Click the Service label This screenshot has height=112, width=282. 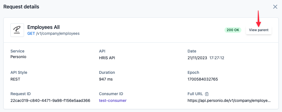coord(17,51)
